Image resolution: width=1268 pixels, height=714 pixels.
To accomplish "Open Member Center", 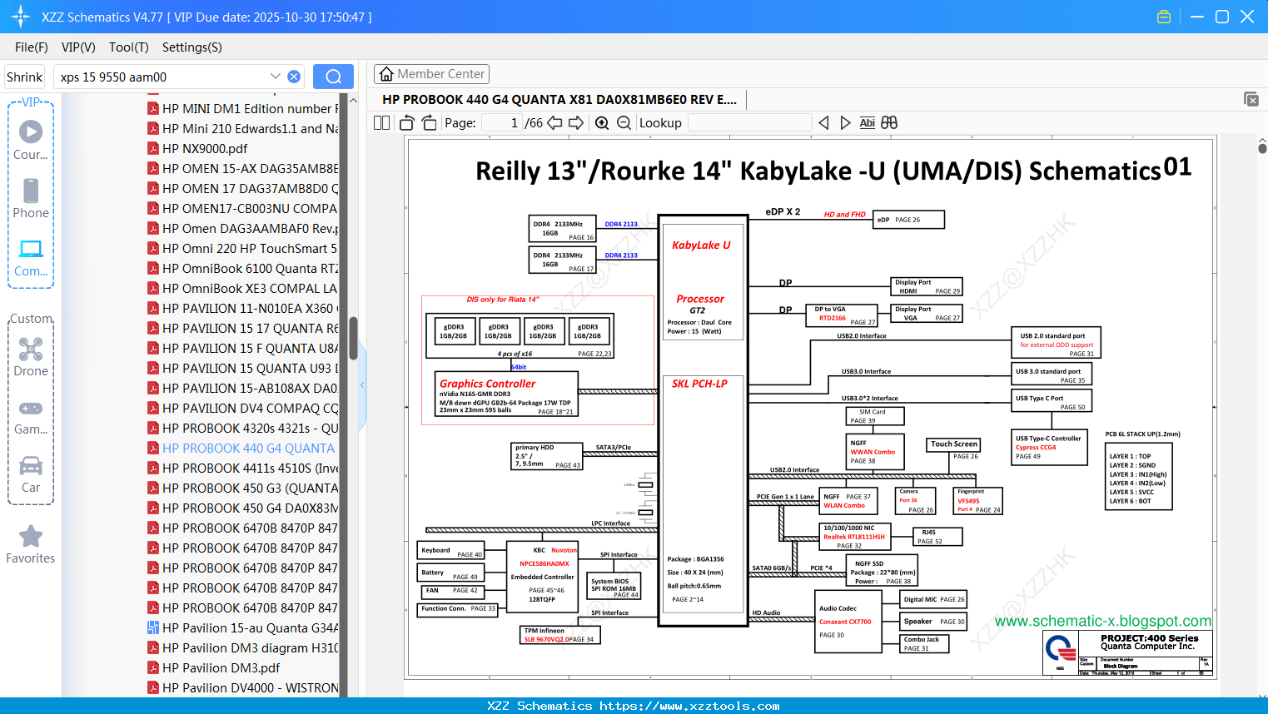I will [431, 74].
